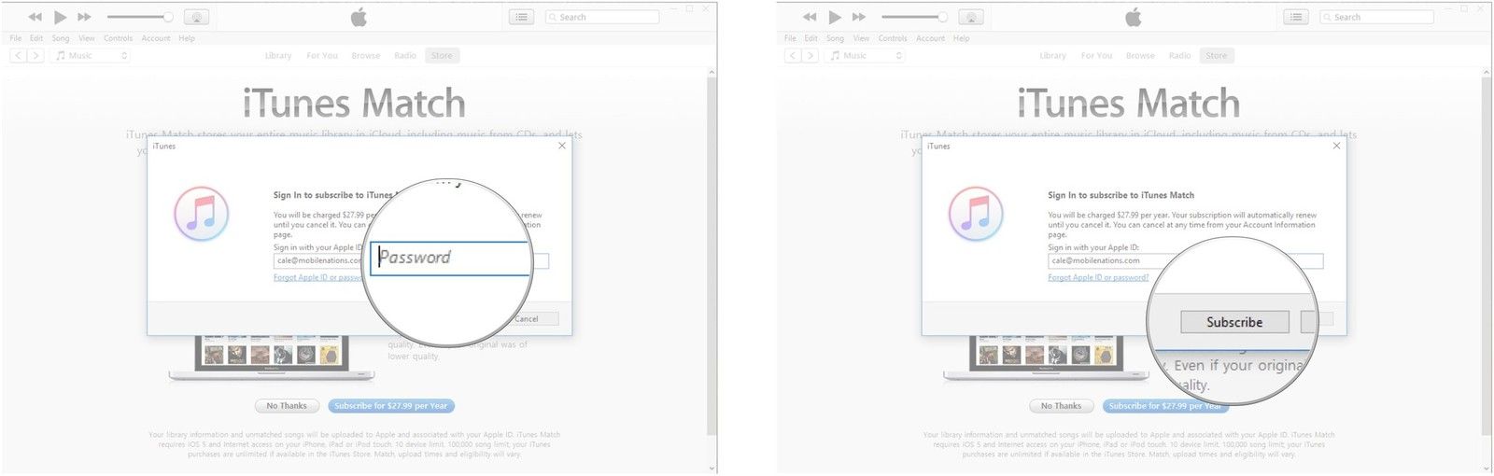Click the Play button in left iTunes window

coord(60,17)
